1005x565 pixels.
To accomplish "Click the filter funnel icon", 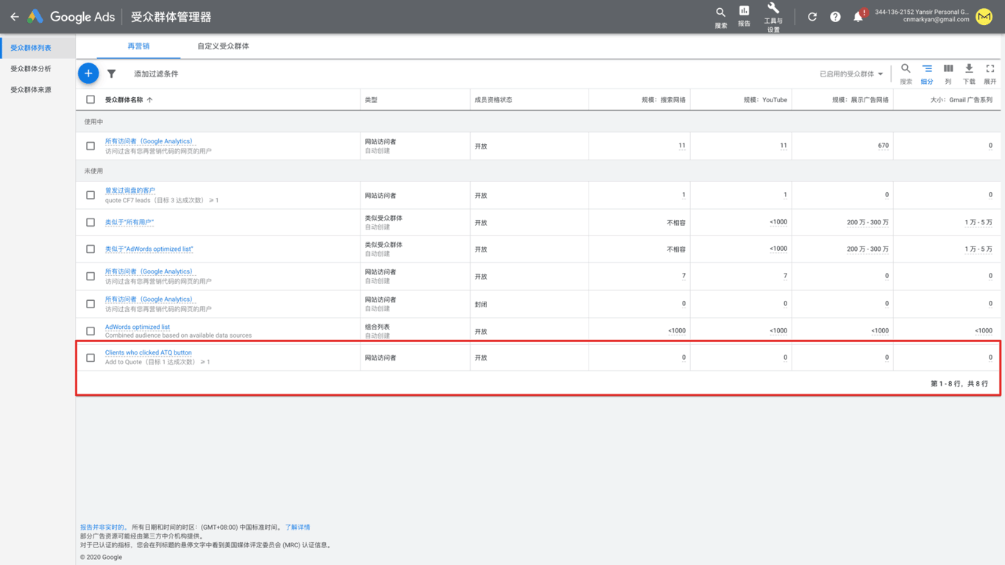I will [x=111, y=74].
